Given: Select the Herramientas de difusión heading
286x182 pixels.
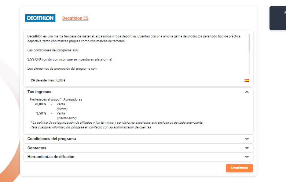Looking at the screenshot, I should click(x=51, y=157).
